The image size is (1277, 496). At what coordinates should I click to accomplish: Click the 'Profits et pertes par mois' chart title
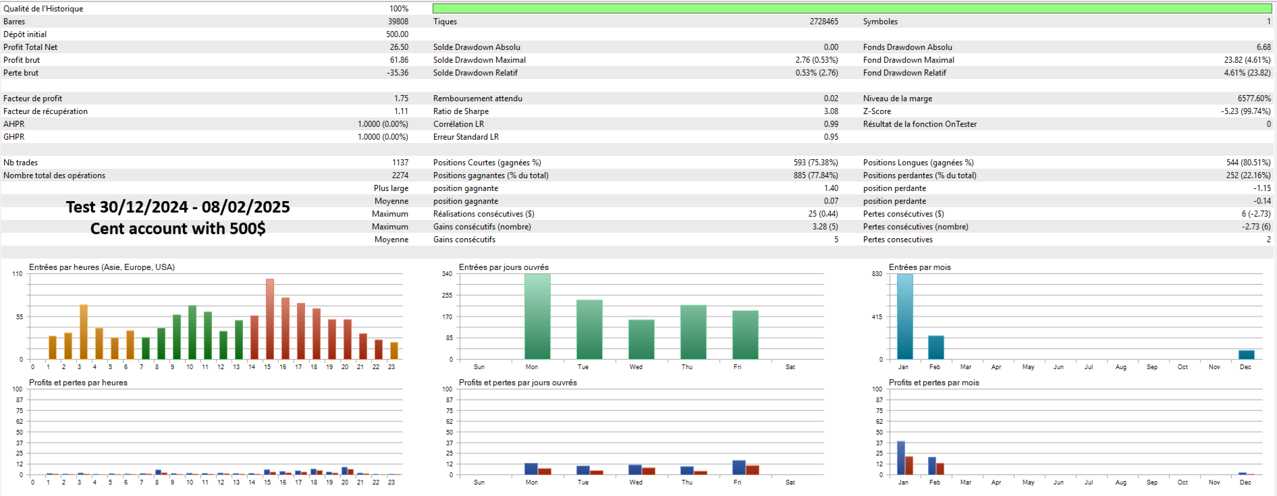(934, 383)
